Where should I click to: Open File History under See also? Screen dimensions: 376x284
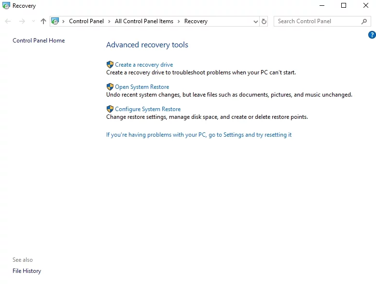pos(27,271)
